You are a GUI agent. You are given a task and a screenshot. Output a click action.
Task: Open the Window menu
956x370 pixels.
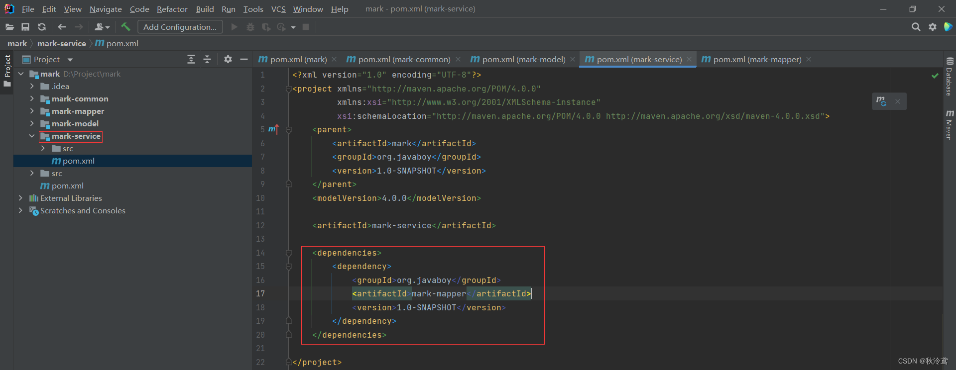tap(308, 9)
